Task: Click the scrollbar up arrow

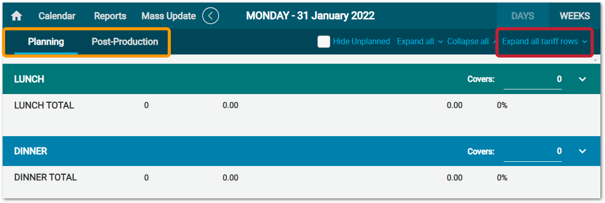Action: click(597, 61)
